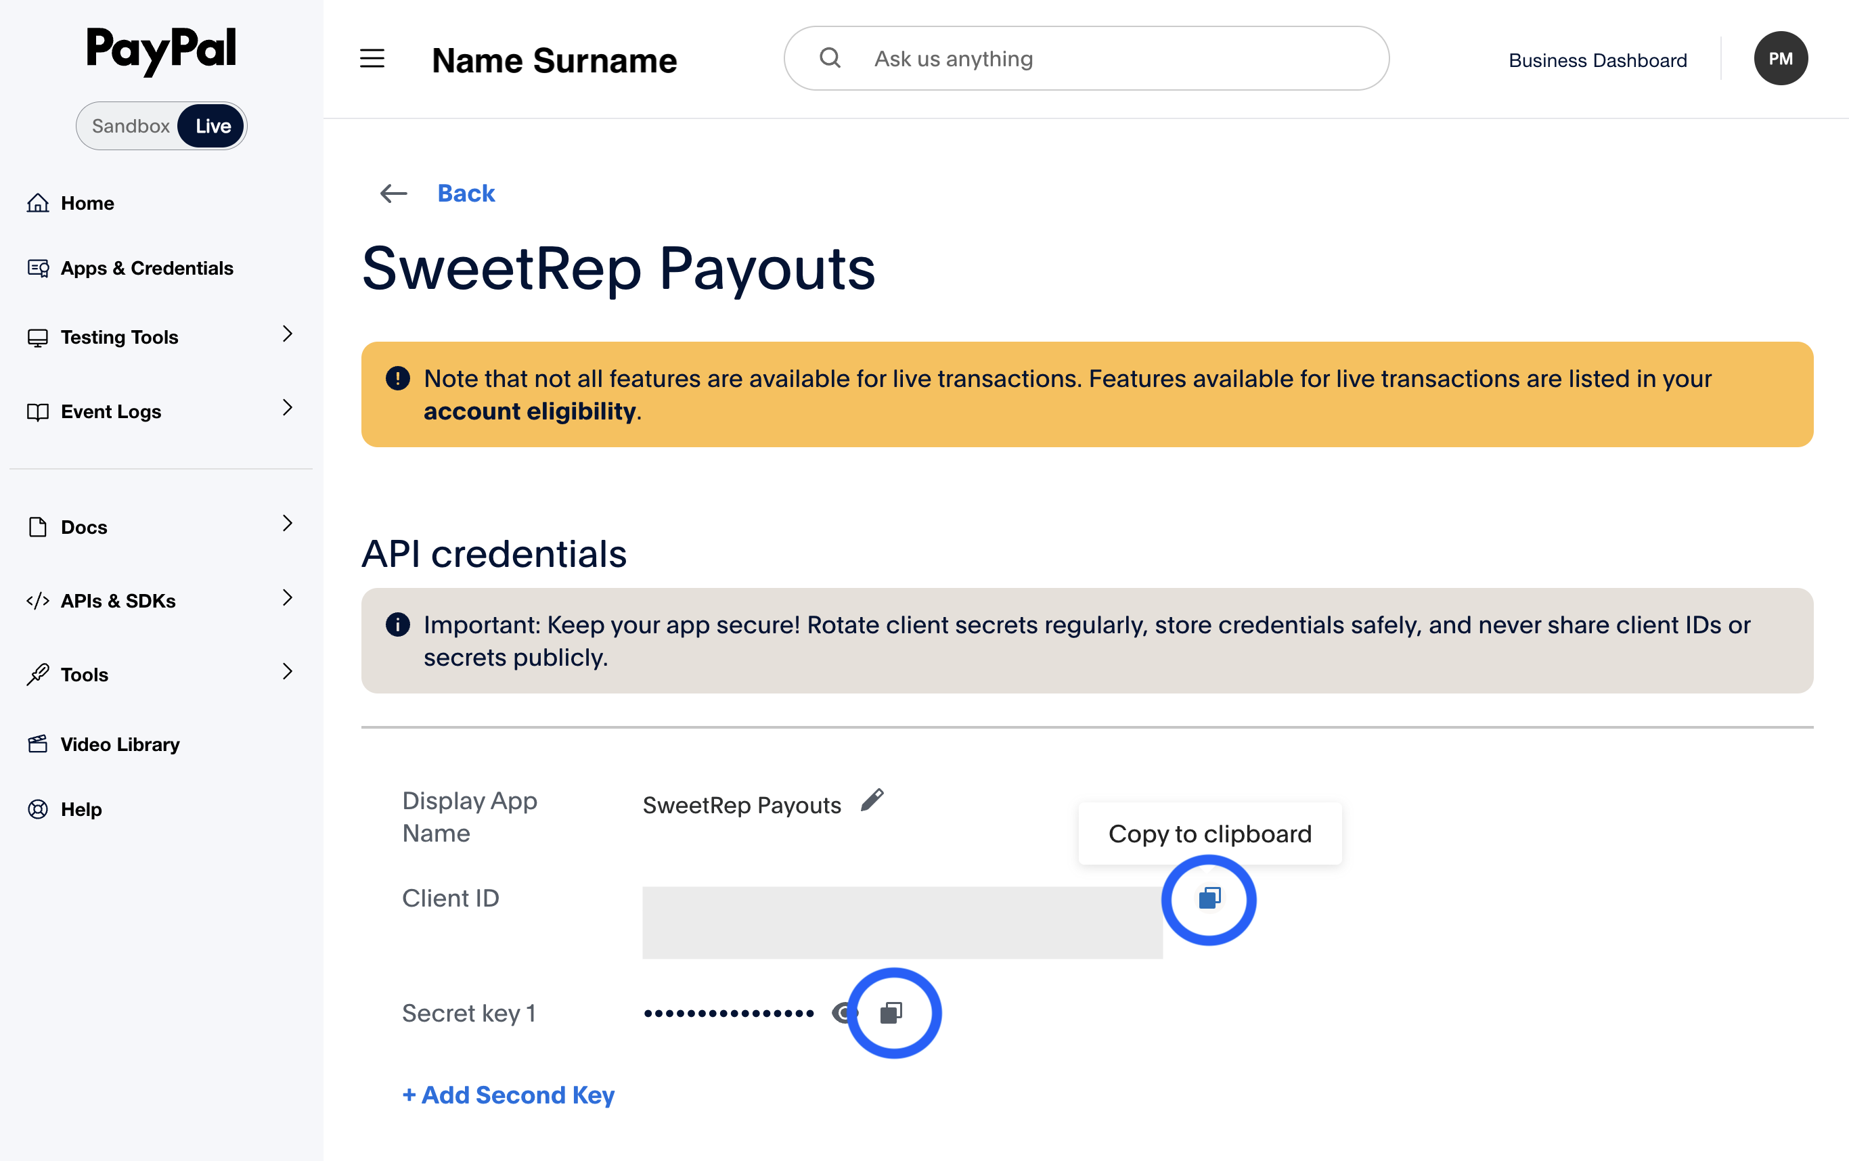Select the Live environment toggle
1849x1161 pixels.
click(213, 126)
